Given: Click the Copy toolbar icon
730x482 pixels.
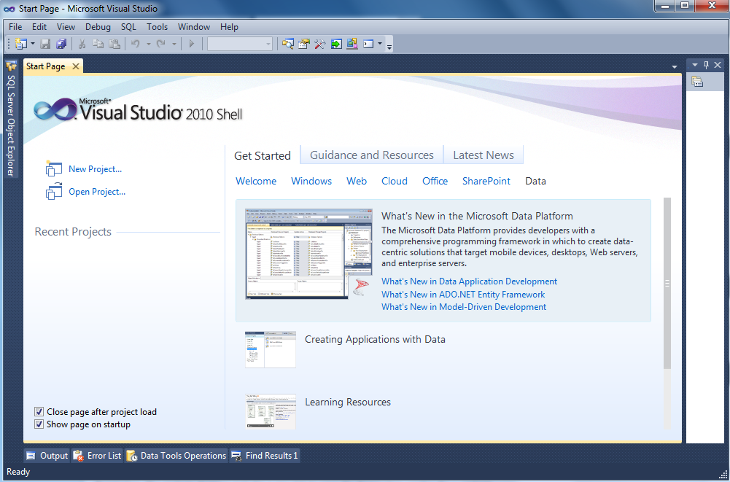Looking at the screenshot, I should (x=98, y=44).
